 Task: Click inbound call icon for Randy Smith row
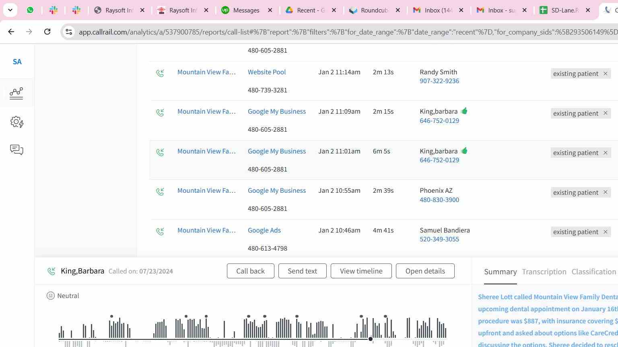click(x=160, y=73)
